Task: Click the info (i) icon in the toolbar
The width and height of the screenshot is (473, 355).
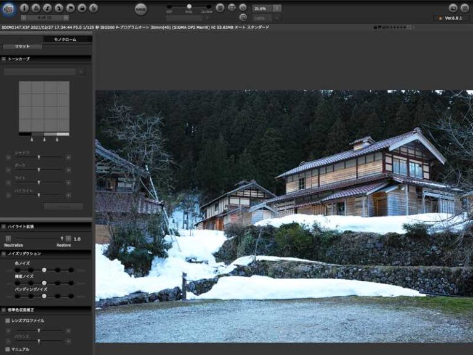Action: point(25,8)
